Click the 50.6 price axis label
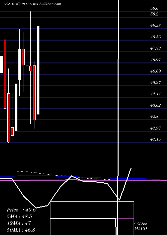This screenshot has height=235, width=167. [154, 8]
